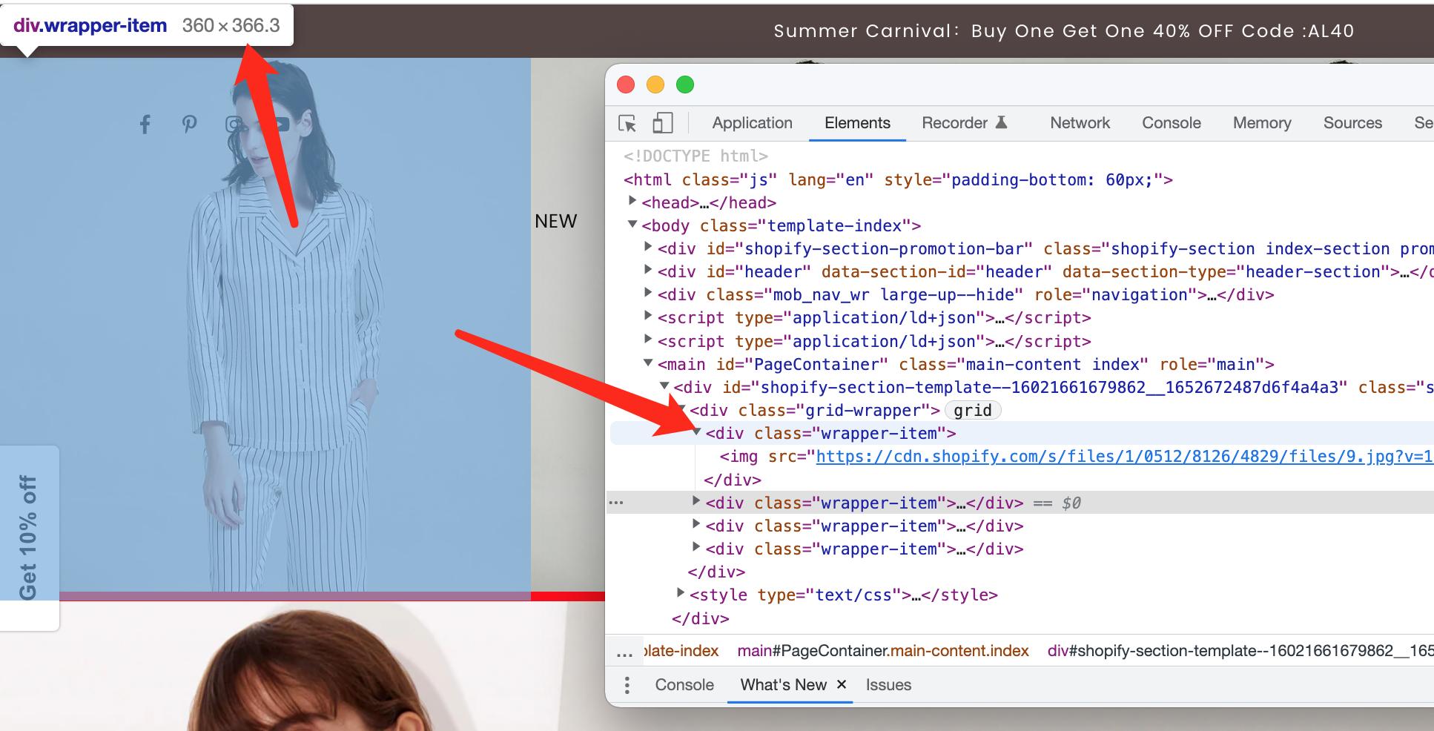Screen dimensions: 1434x731
Task: Open the top Console panel tab
Action: (1172, 123)
